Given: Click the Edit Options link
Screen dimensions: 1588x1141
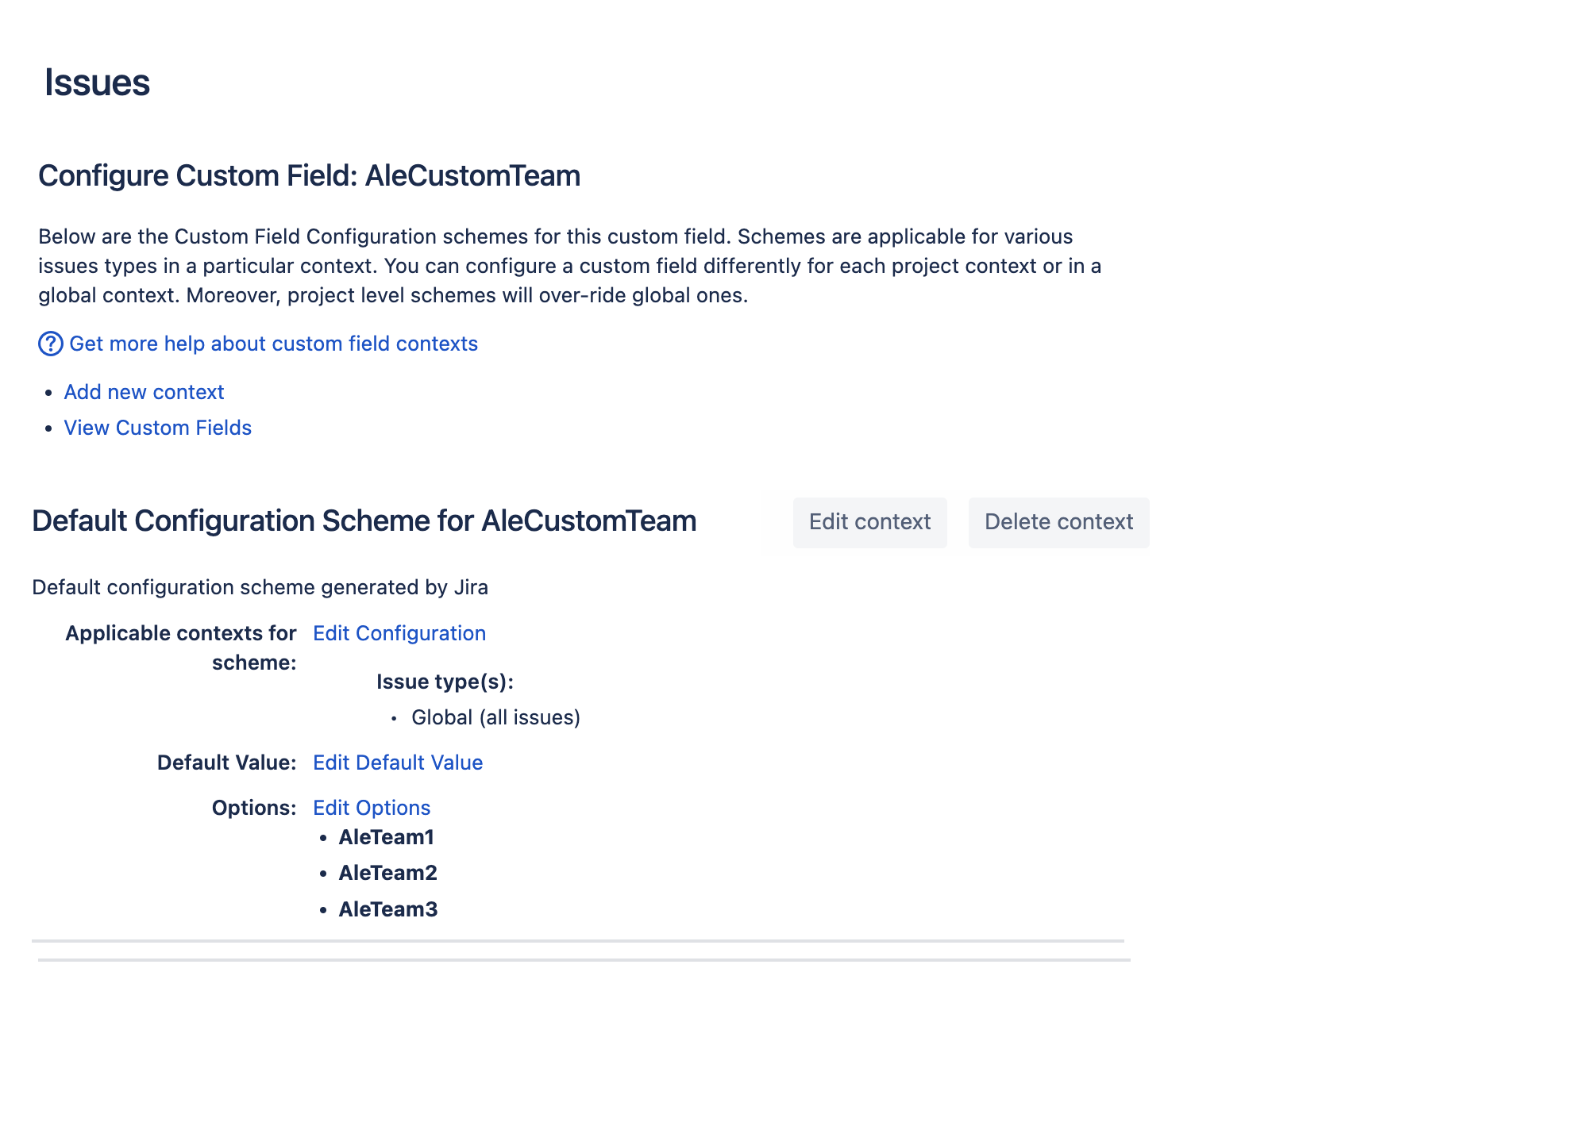Looking at the screenshot, I should [371, 808].
